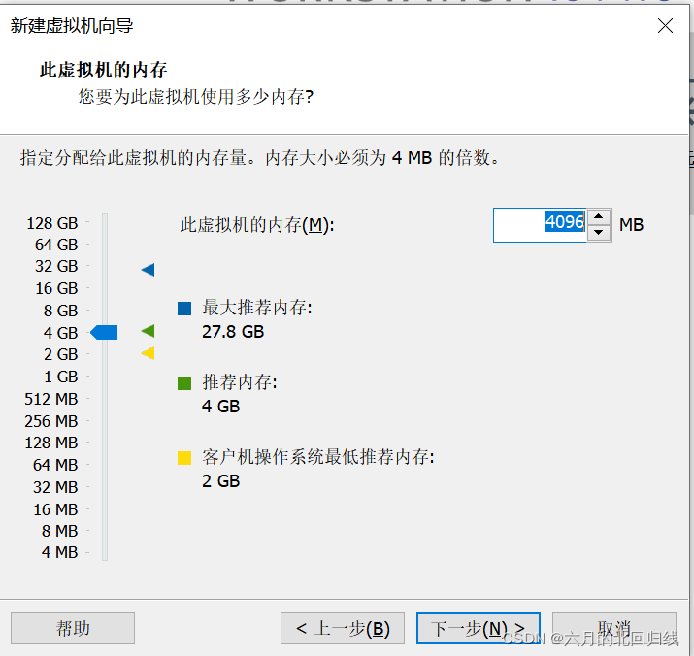The image size is (694, 656).
Task: Select 32 MB on the memory scale
Action: click(55, 487)
